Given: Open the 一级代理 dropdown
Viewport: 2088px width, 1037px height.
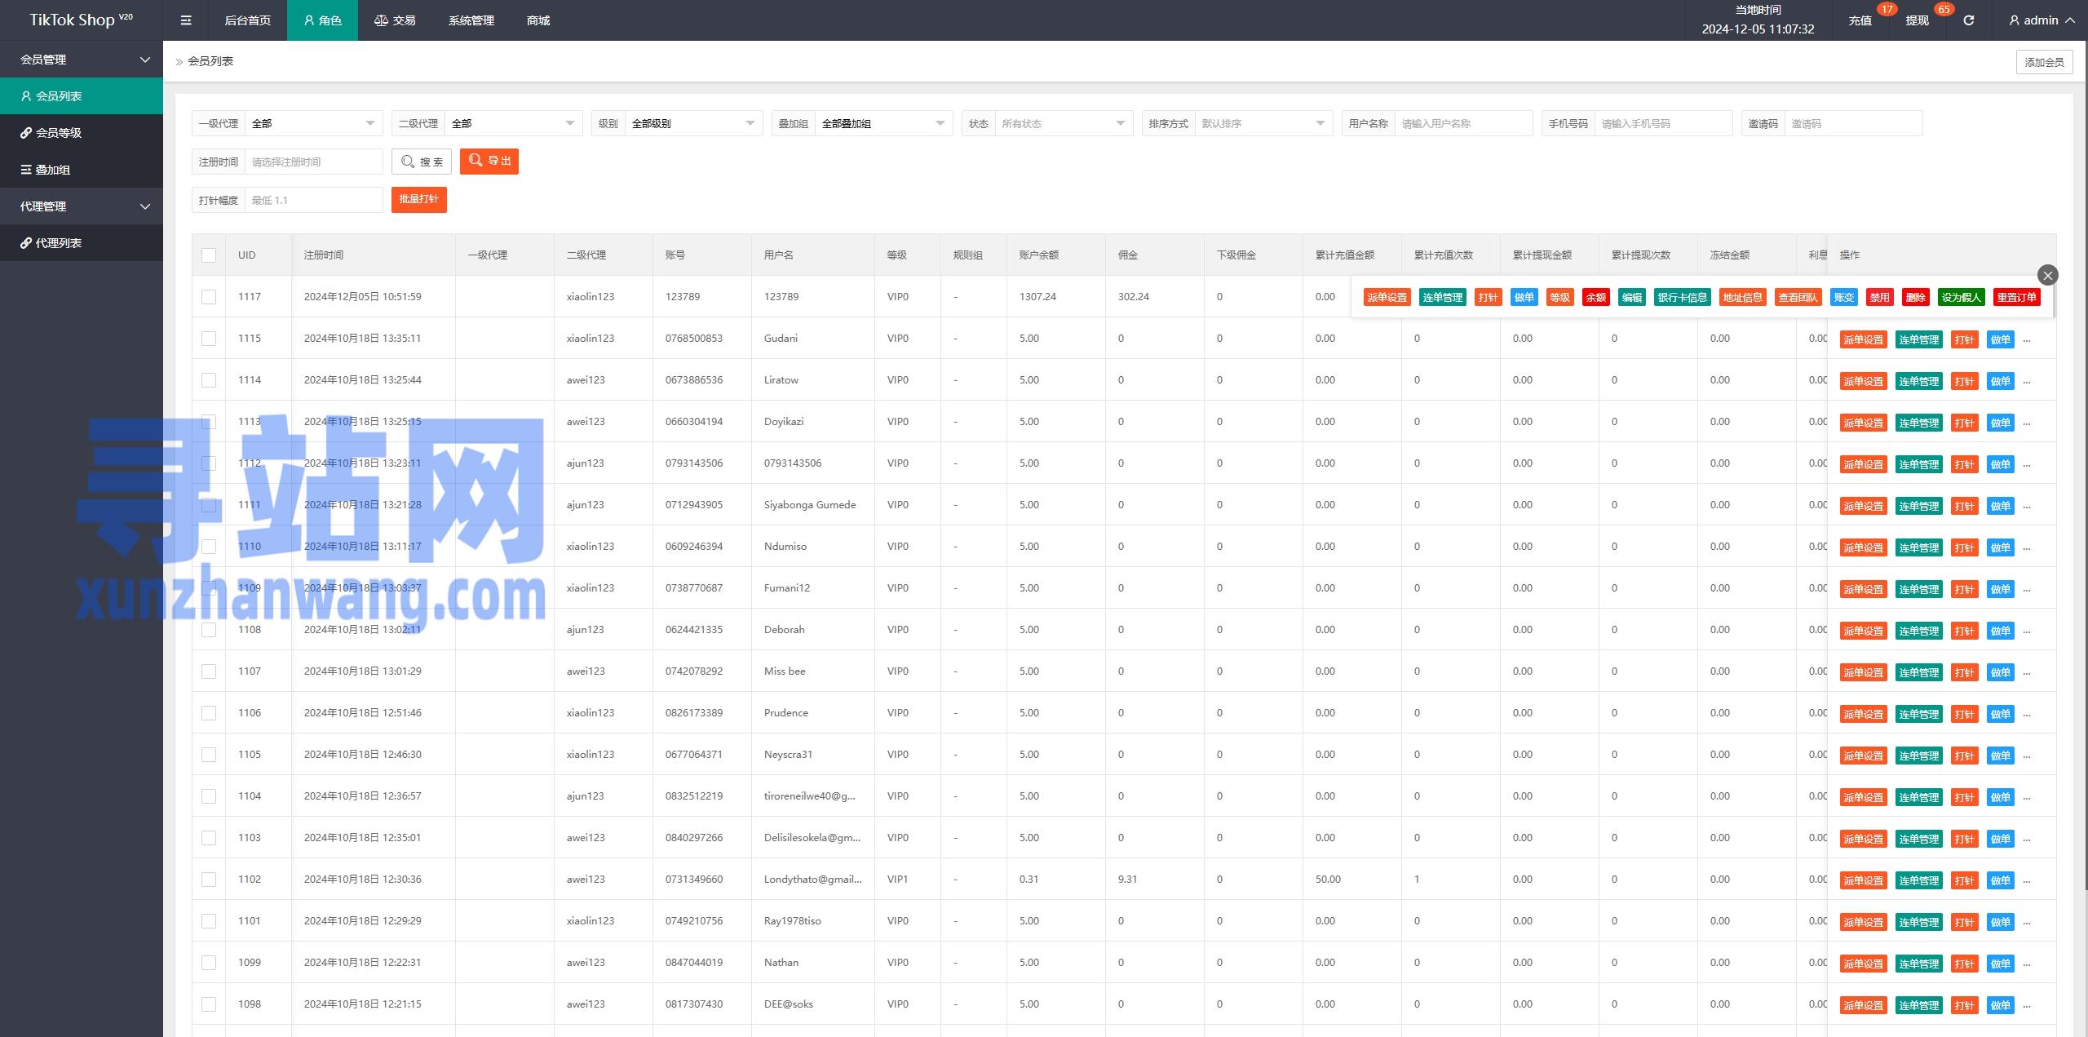Looking at the screenshot, I should (313, 124).
